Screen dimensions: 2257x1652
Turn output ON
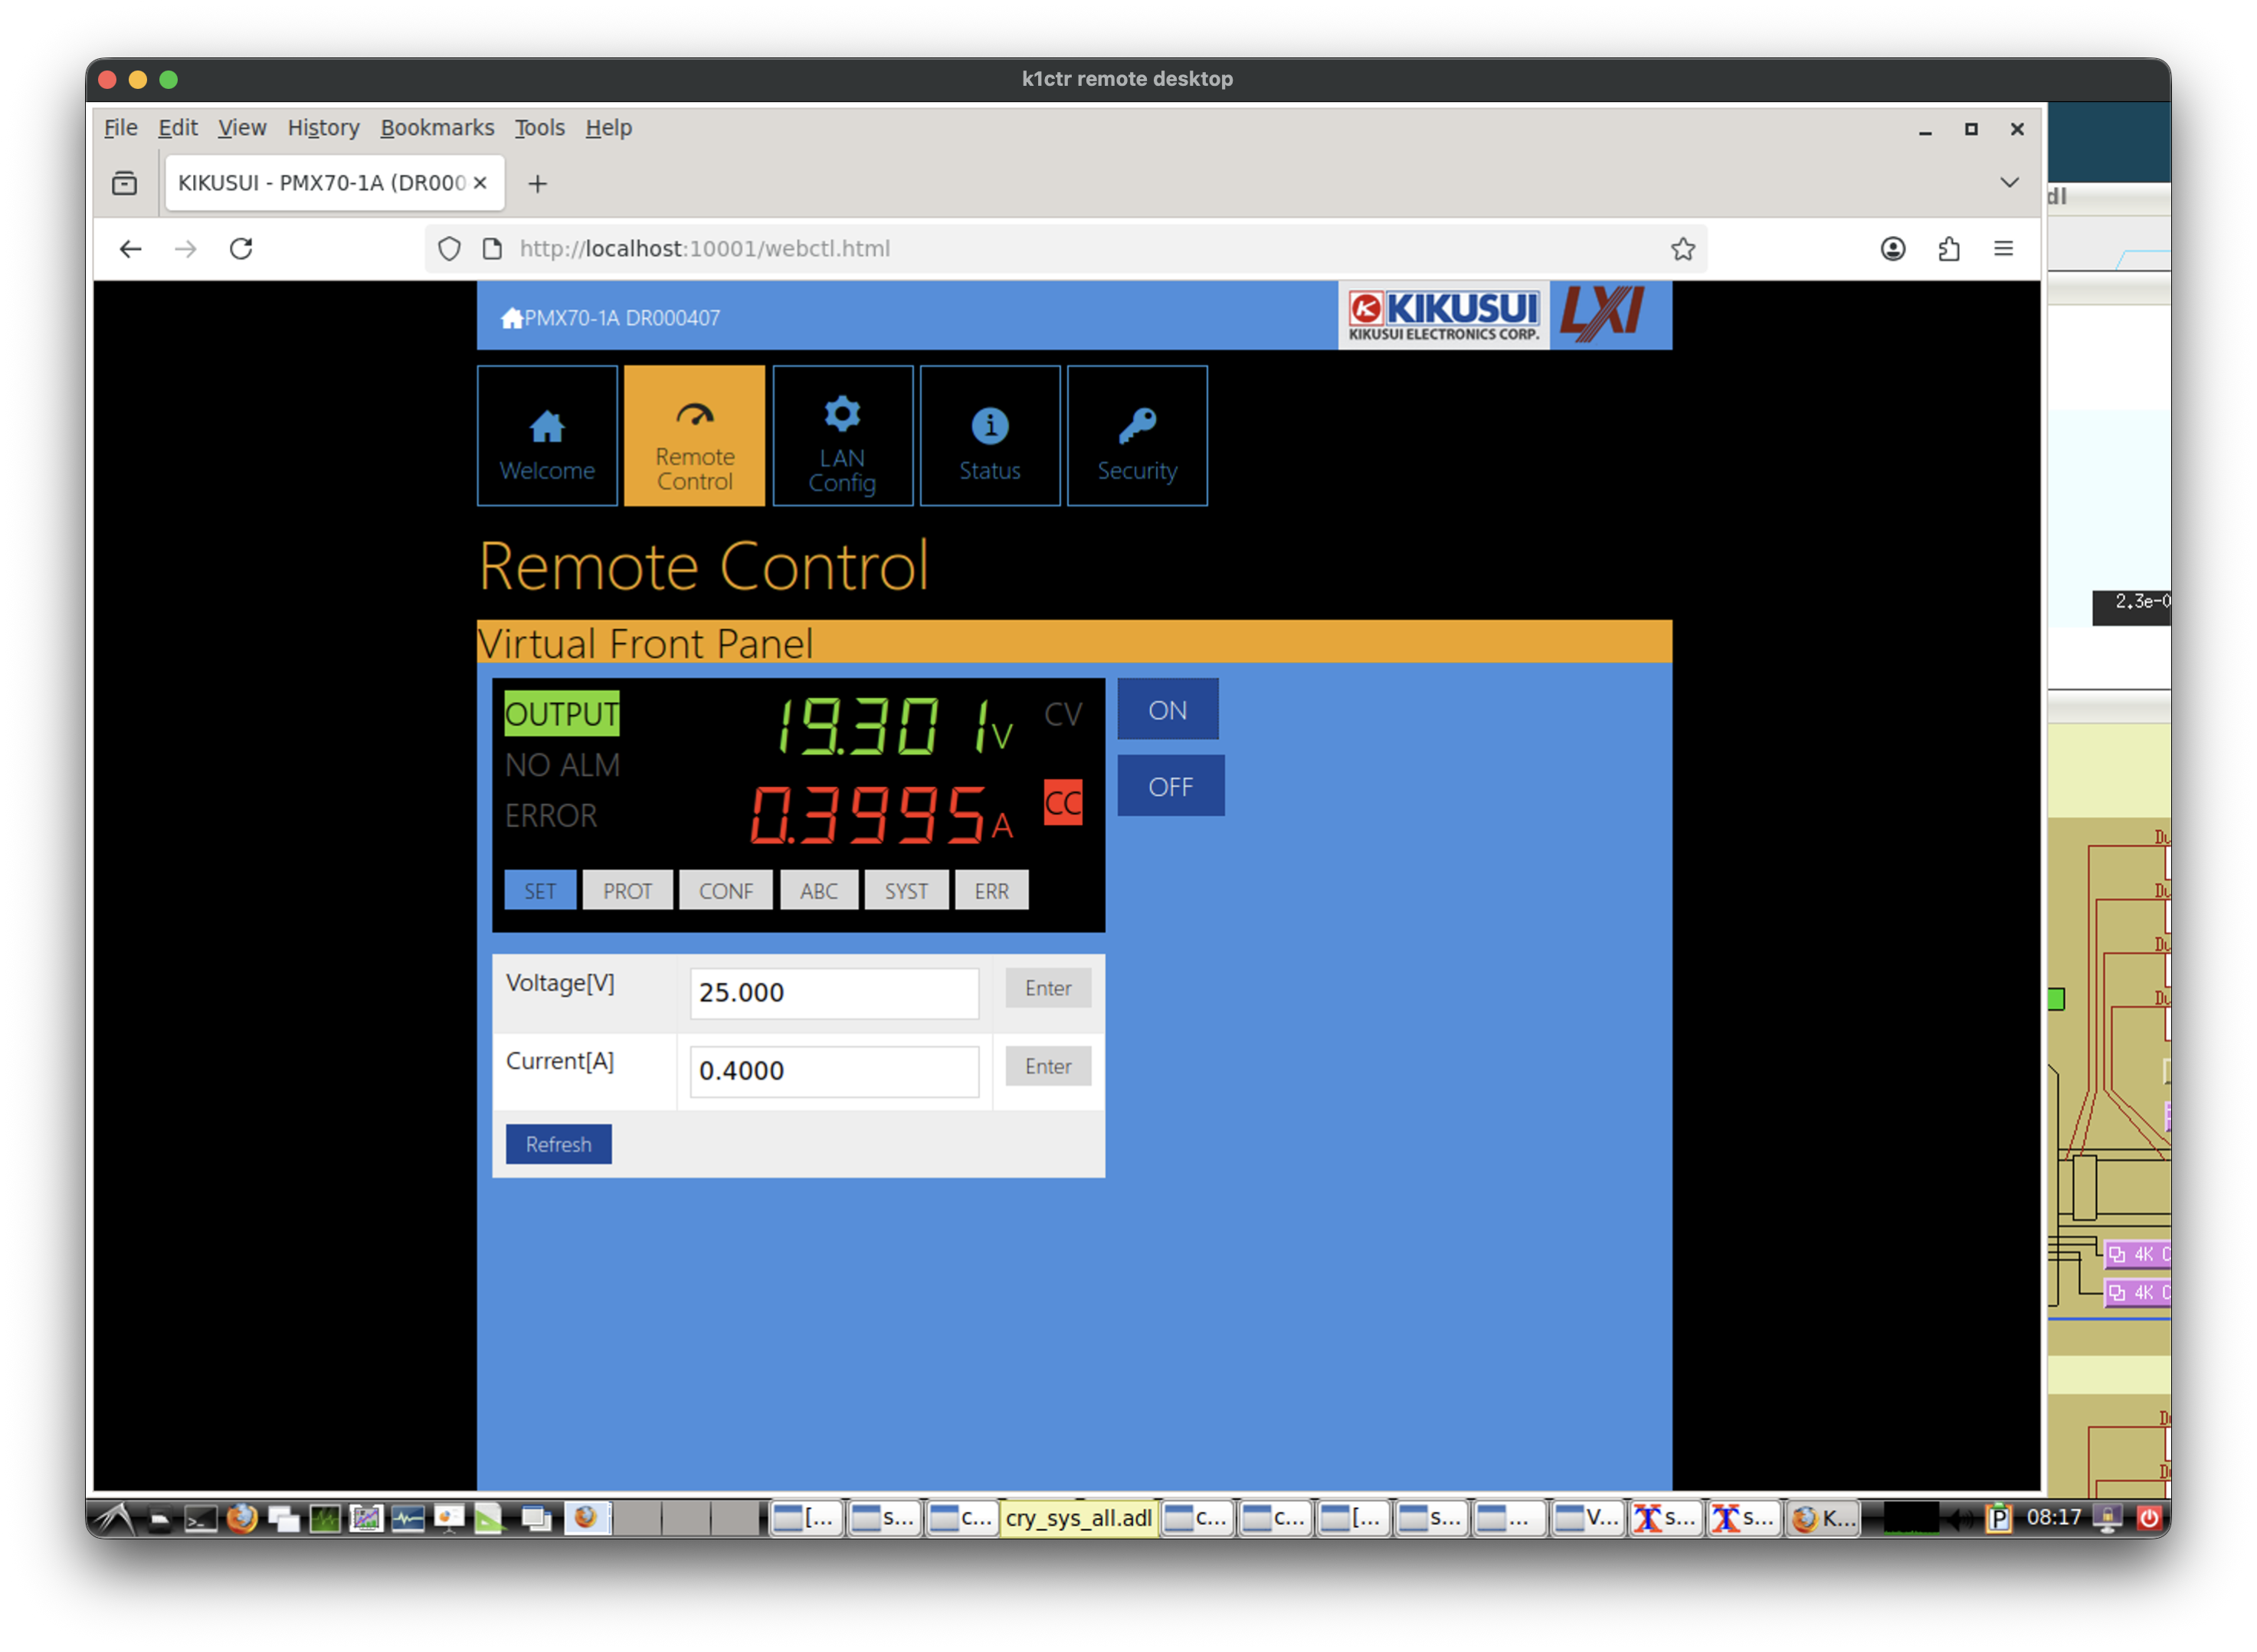coord(1167,710)
